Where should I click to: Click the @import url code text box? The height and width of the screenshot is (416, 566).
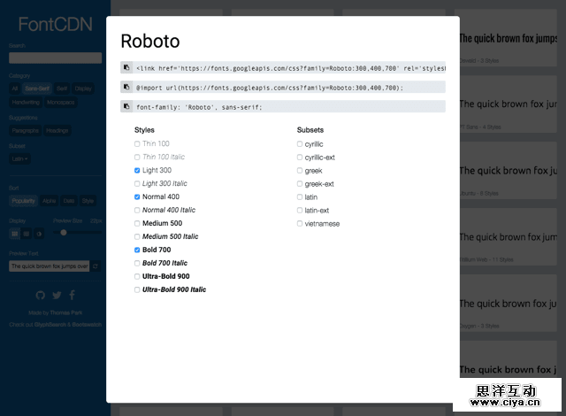click(289, 87)
